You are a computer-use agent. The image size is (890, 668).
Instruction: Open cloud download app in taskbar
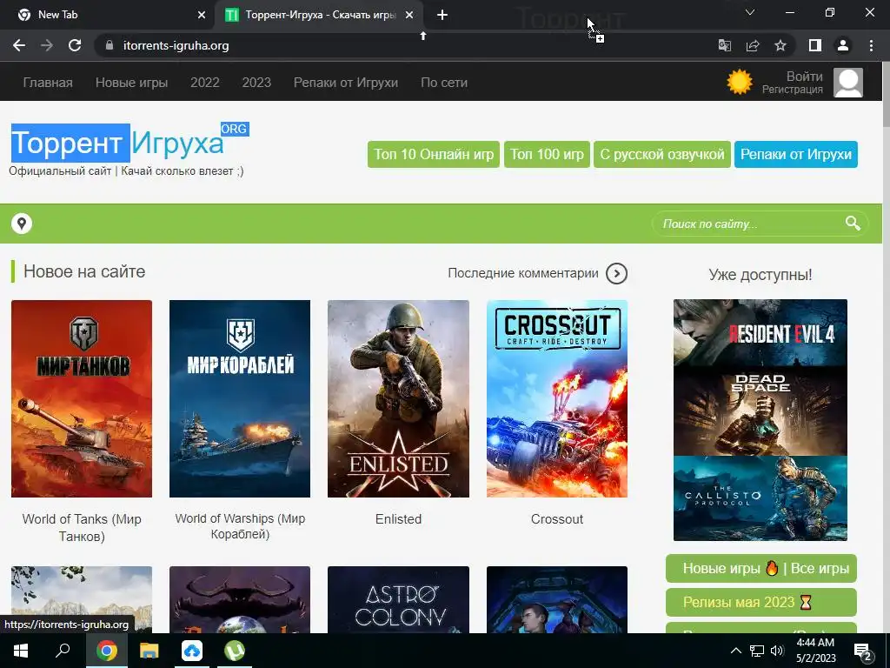coord(192,651)
